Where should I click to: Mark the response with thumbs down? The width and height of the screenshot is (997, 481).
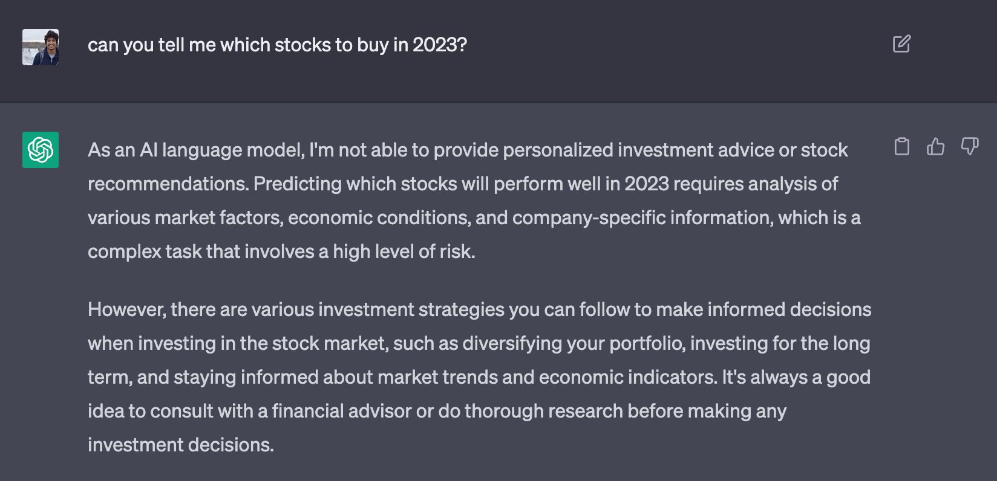click(970, 146)
